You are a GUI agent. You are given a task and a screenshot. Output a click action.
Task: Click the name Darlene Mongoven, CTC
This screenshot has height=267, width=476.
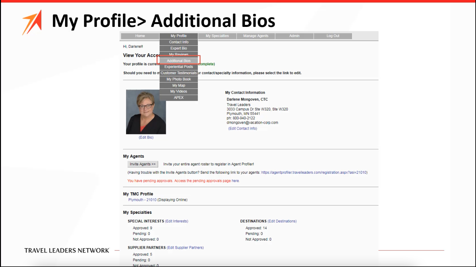click(x=247, y=99)
